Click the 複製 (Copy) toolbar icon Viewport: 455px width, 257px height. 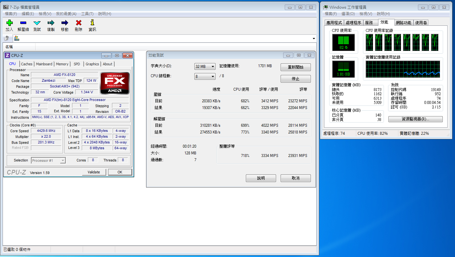pyautogui.click(x=51, y=23)
